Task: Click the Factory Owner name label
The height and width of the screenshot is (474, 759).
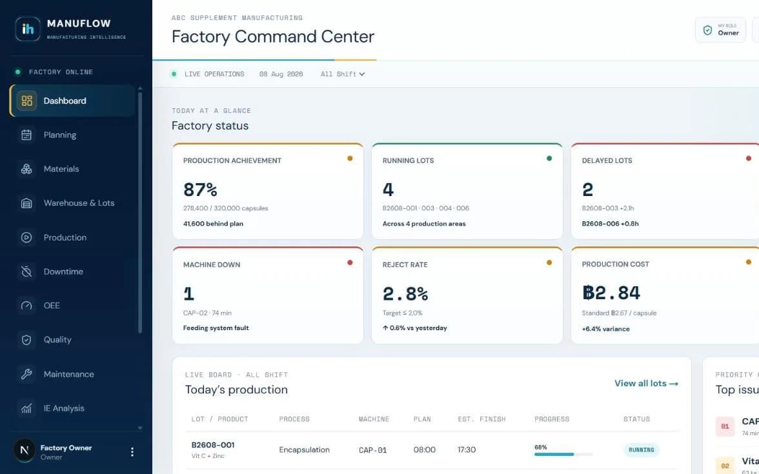Action: [x=66, y=448]
